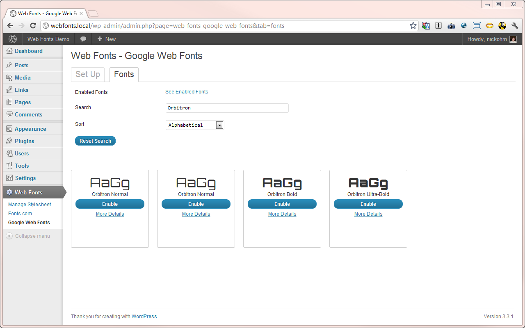Select Google Web Fonts submenu item
The image size is (525, 328).
pyautogui.click(x=29, y=223)
